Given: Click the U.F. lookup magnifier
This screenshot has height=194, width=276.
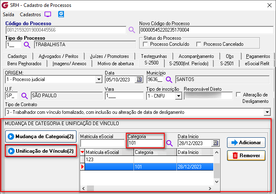Looking at the screenshot, I should (24, 96).
